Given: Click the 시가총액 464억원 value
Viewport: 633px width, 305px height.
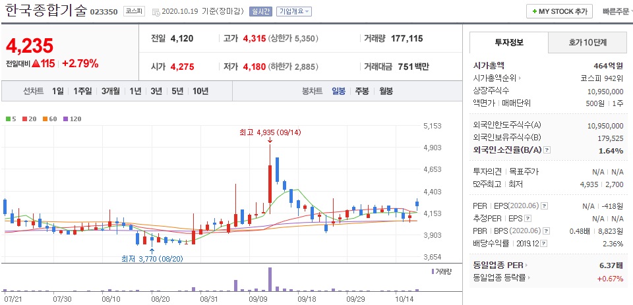Looking at the screenshot, I should pos(609,66).
